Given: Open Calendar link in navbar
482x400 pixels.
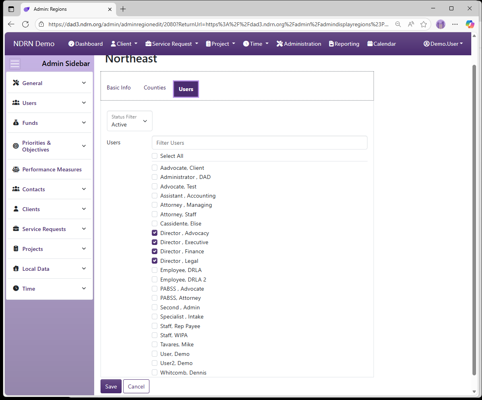Looking at the screenshot, I should [x=381, y=44].
